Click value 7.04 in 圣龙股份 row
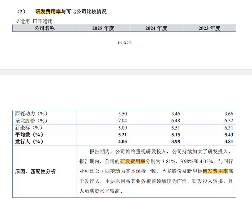 (x=123, y=120)
